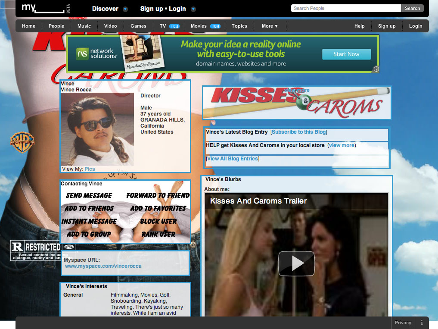
Task: Click the Network Solutions ad logo
Action: (x=96, y=53)
